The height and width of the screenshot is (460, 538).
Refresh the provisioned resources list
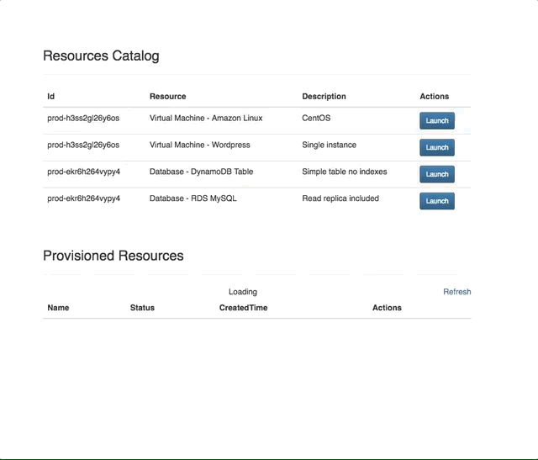457,292
